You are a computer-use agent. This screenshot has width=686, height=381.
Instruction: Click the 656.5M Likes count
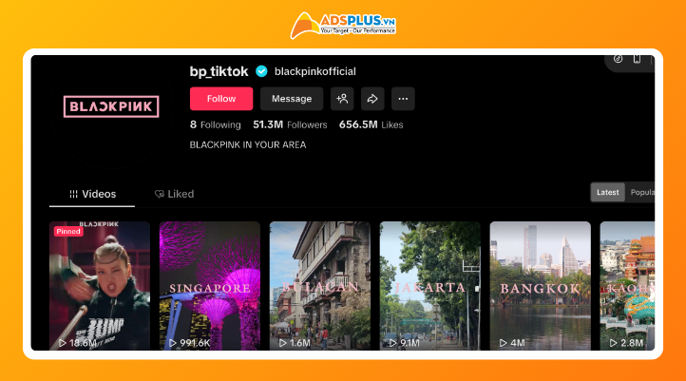[371, 124]
